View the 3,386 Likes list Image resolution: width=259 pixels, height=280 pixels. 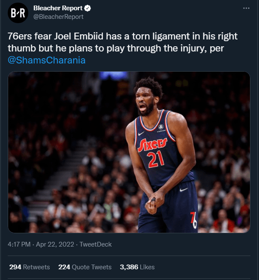pyautogui.click(x=137, y=267)
